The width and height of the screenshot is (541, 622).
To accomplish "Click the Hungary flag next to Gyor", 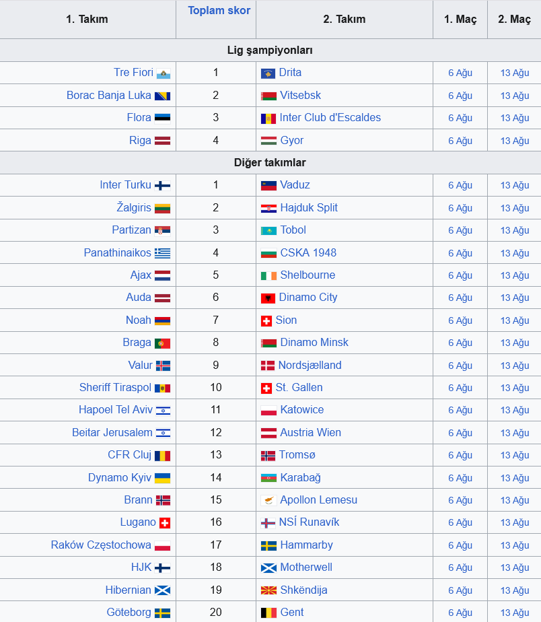I will [x=268, y=141].
